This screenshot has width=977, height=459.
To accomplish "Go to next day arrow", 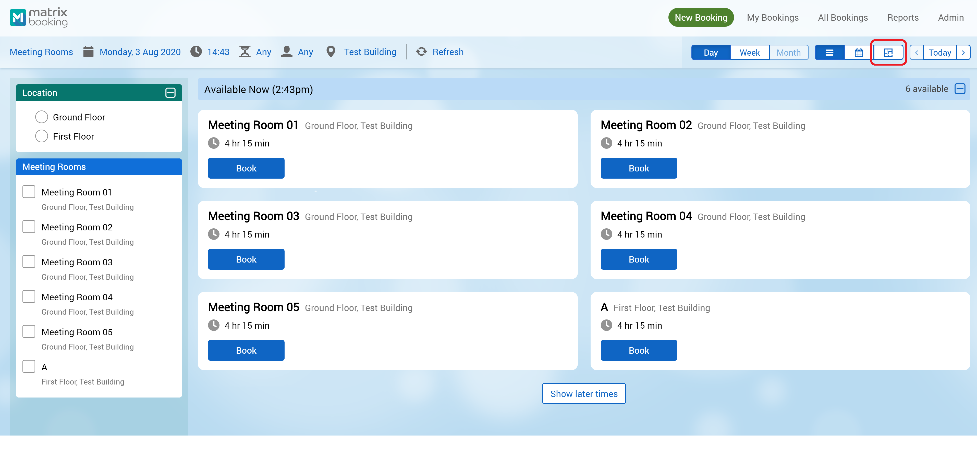I will [963, 52].
